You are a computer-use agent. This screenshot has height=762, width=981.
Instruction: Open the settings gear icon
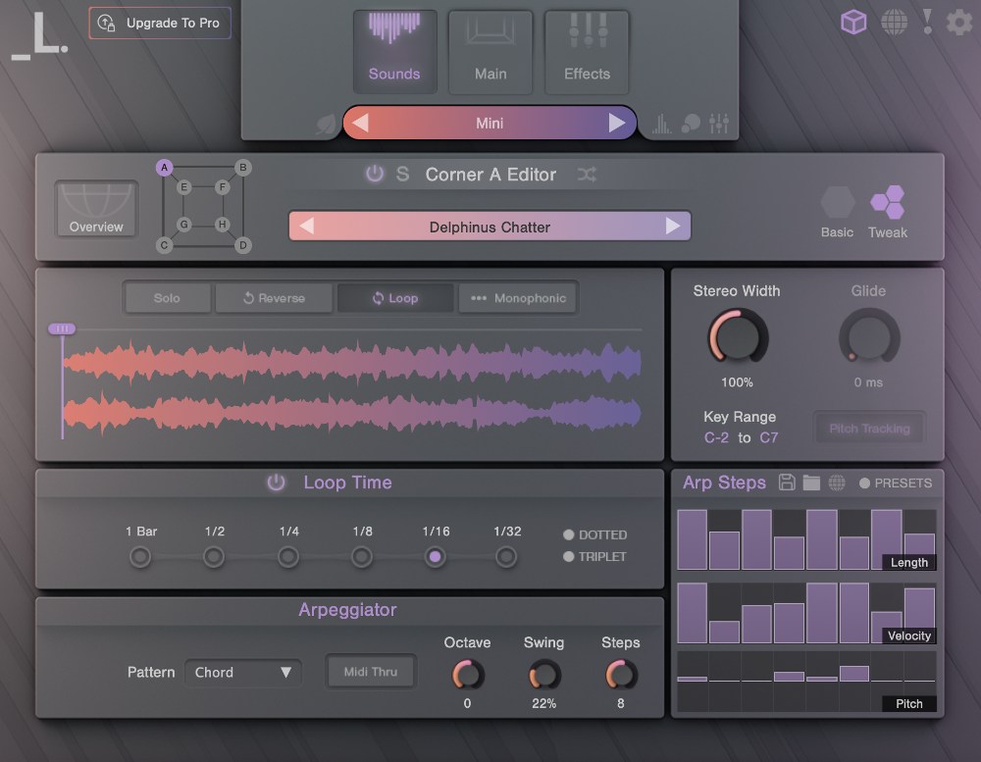coord(958,21)
